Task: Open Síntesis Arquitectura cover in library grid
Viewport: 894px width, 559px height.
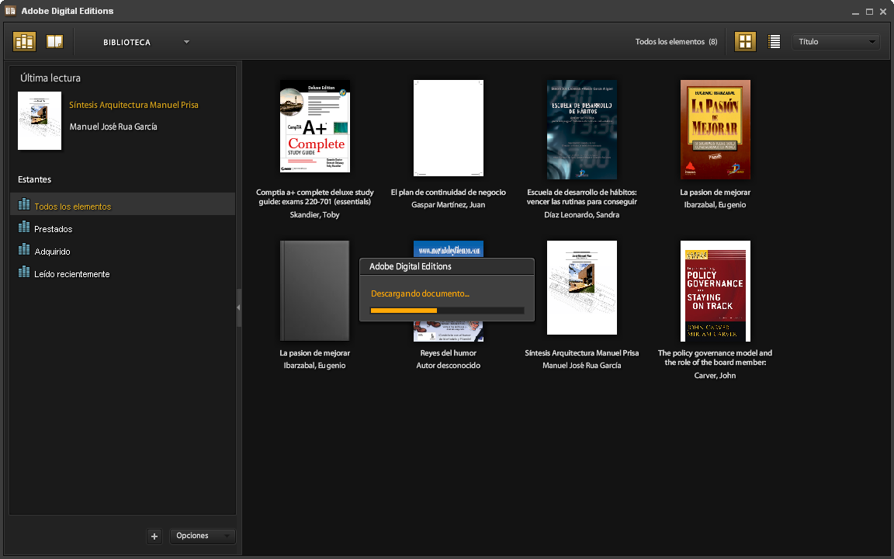Action: 581,287
